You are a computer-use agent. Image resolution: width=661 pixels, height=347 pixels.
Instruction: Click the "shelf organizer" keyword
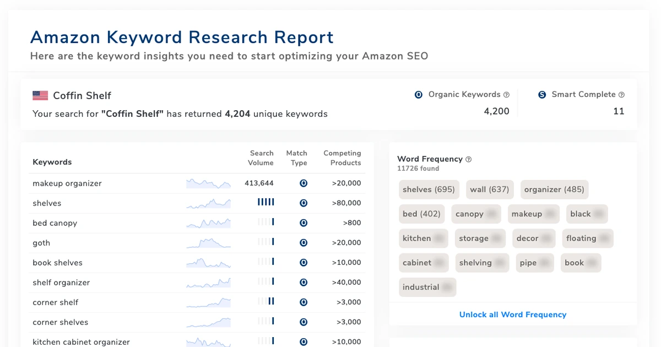(61, 283)
